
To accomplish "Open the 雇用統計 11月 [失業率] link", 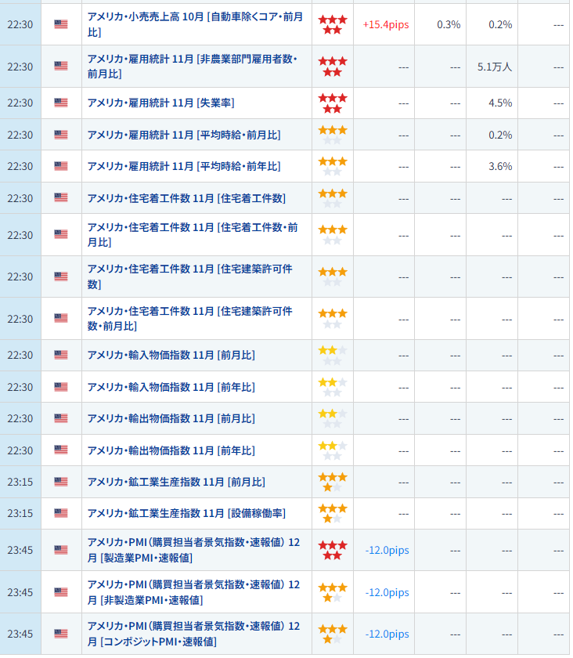I will (160, 103).
